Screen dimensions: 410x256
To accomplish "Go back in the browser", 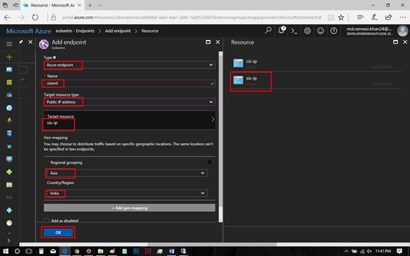I will tap(7, 18).
